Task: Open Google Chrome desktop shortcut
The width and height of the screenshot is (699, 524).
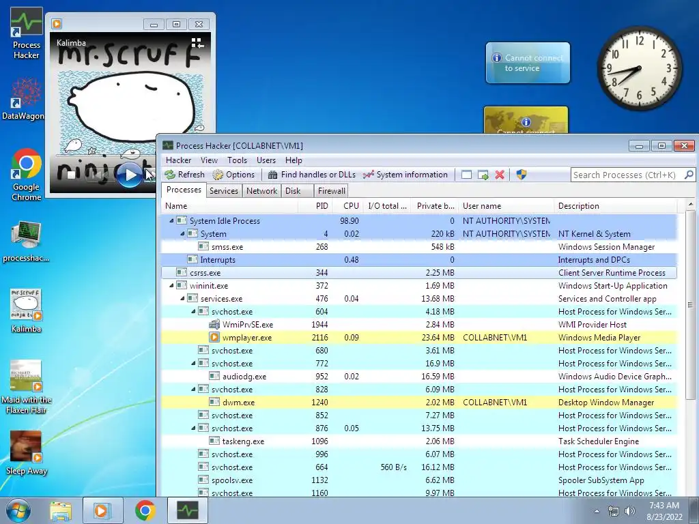Action: click(x=27, y=175)
